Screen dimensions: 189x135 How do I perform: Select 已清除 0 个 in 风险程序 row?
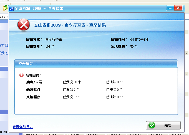point(114,97)
